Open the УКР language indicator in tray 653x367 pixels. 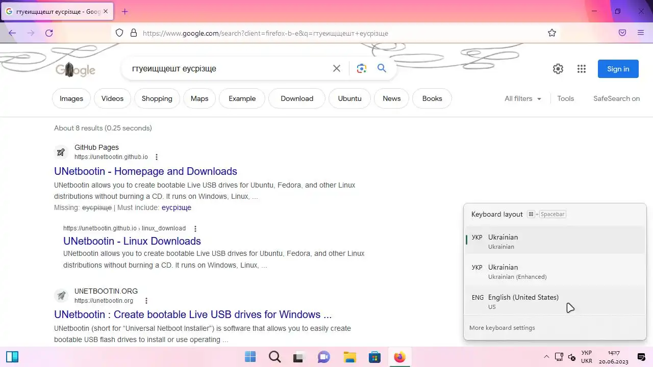click(x=587, y=357)
